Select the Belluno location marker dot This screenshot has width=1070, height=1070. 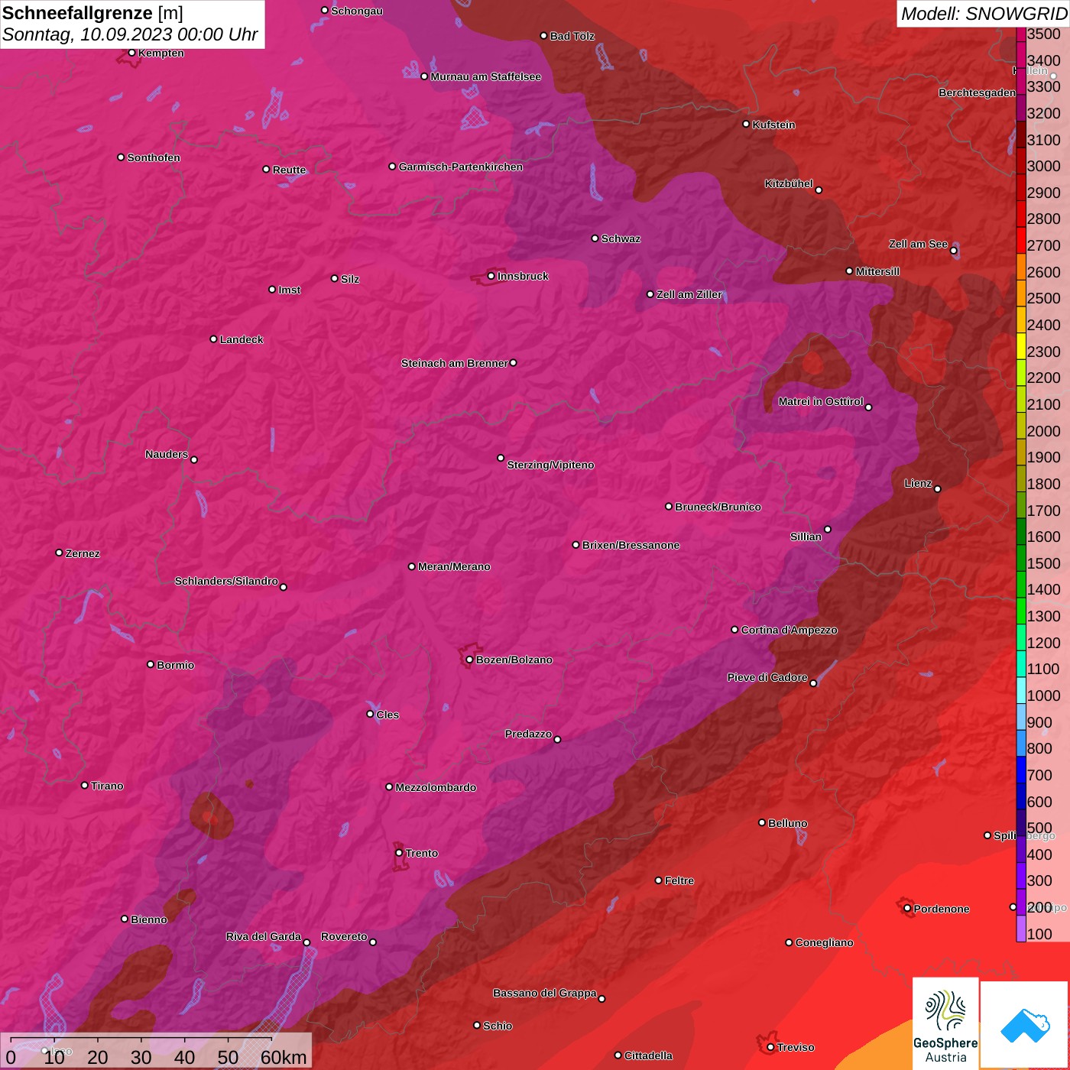(761, 822)
